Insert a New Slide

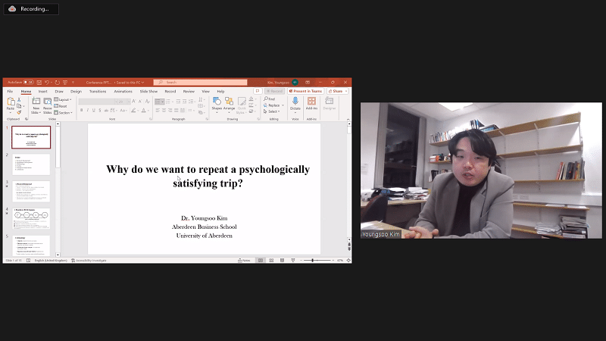[36, 103]
